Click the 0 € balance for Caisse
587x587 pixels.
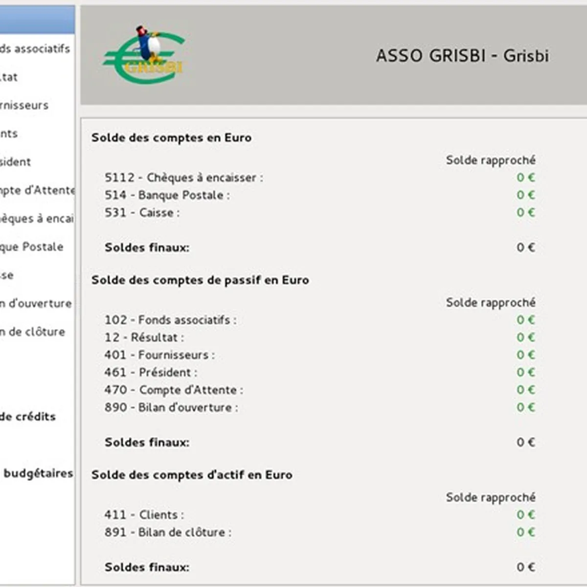[526, 213]
